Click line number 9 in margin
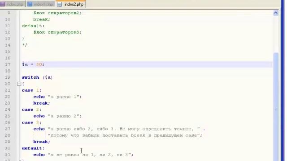Screen dimensions: 287x161 (x=9, y=13)
